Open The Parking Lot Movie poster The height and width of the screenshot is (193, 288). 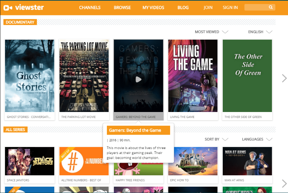84,76
